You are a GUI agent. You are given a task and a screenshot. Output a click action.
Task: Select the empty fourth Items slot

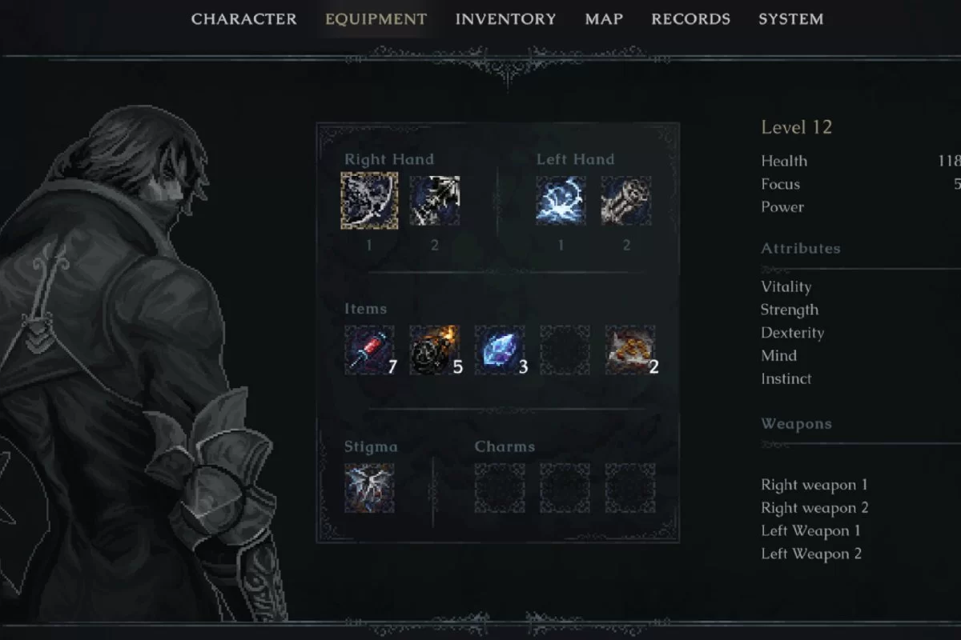565,350
